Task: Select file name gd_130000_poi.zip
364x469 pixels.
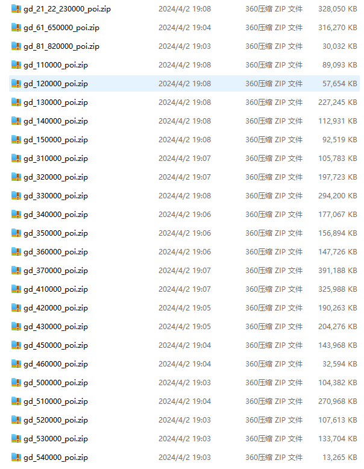Action: [x=56, y=102]
